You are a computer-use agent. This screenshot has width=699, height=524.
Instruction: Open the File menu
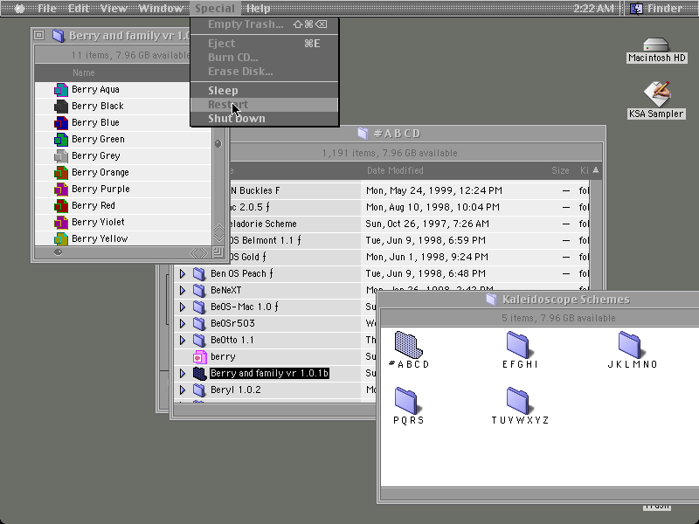coord(47,9)
